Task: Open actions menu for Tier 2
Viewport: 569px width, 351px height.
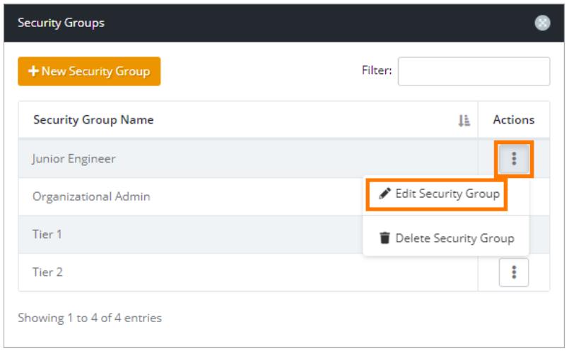Action: pyautogui.click(x=513, y=273)
